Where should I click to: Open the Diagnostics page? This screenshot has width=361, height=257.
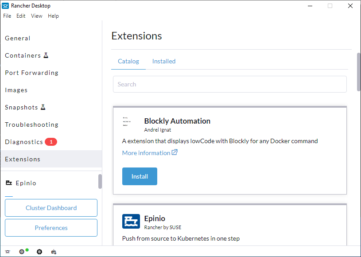[x=51, y=142]
